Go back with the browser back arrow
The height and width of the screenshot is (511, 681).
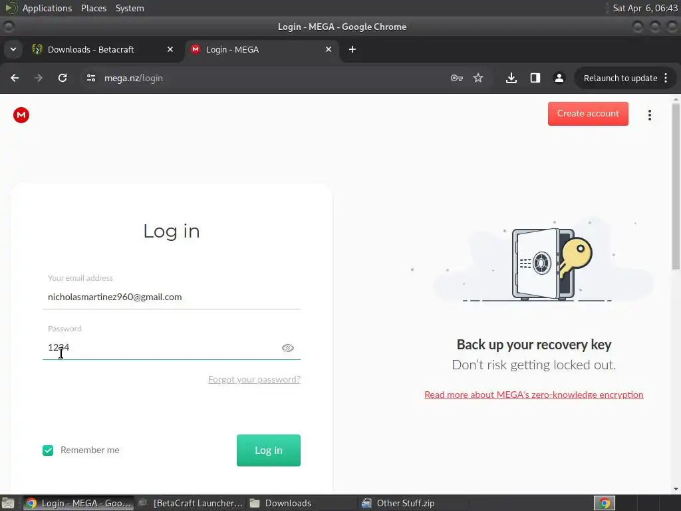tap(15, 79)
